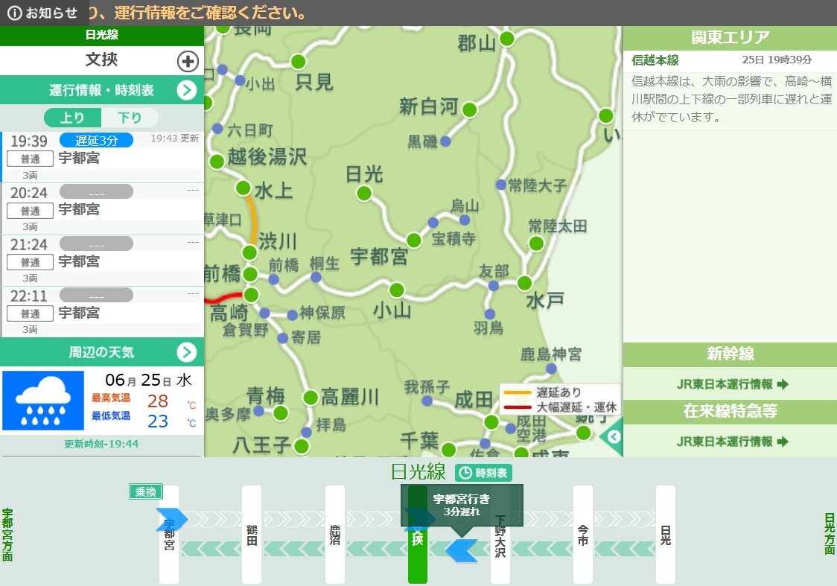Select the 下り direction toggle
Screen dimensions: 837x586
point(130,118)
